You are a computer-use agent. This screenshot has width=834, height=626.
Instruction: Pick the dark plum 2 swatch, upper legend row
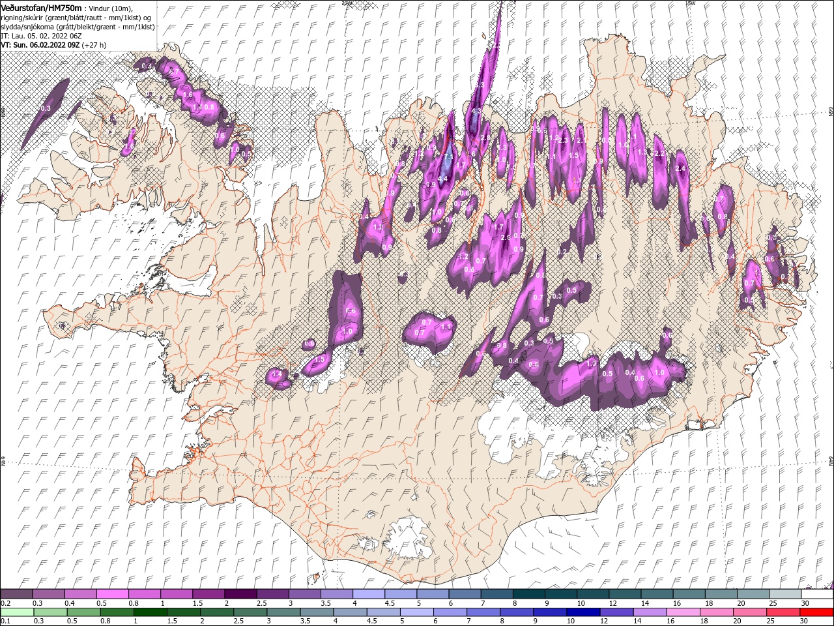[240, 594]
